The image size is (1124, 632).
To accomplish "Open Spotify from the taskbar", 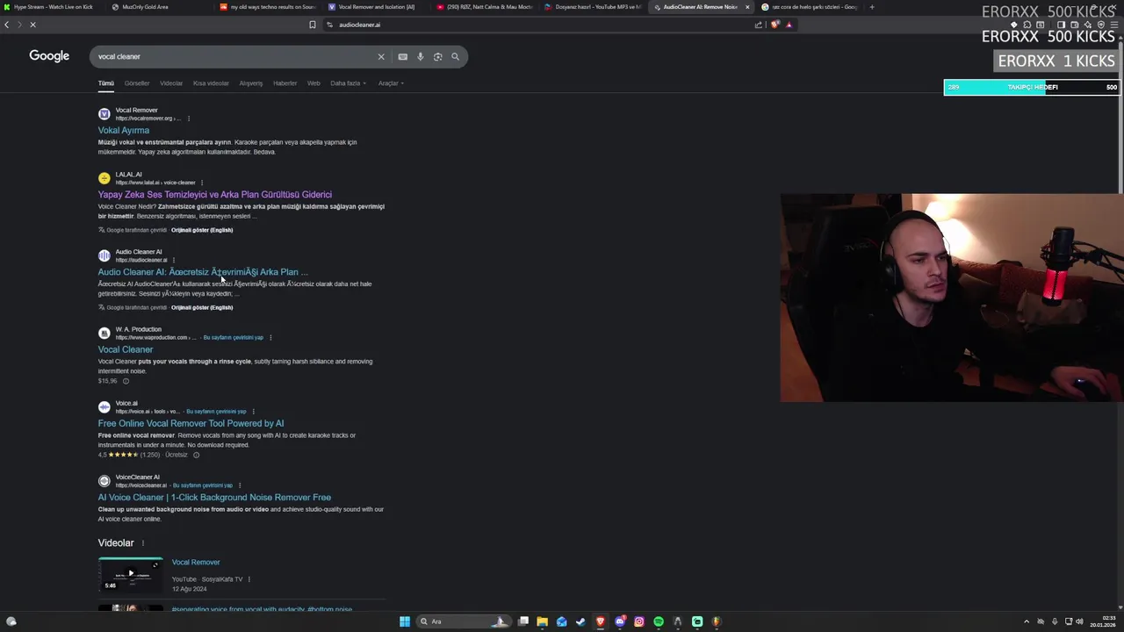I will tap(659, 621).
